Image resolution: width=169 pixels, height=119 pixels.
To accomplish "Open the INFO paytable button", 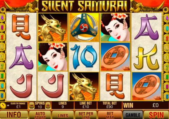I will pyautogui.click(x=14, y=115).
